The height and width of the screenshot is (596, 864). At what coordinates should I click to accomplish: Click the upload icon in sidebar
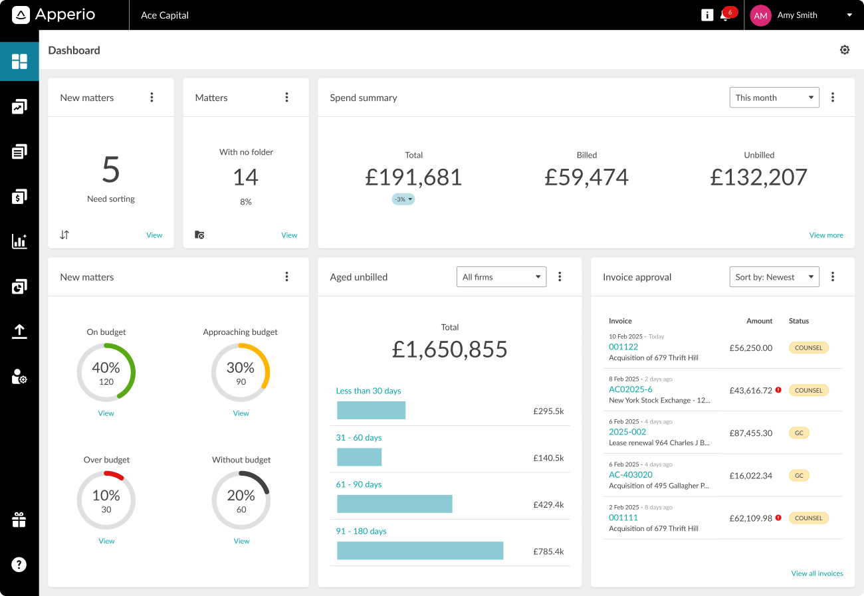pyautogui.click(x=19, y=332)
